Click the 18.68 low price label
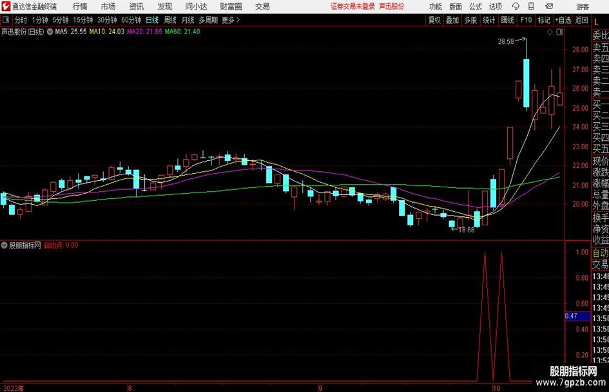This screenshot has width=609, height=392. point(466,230)
